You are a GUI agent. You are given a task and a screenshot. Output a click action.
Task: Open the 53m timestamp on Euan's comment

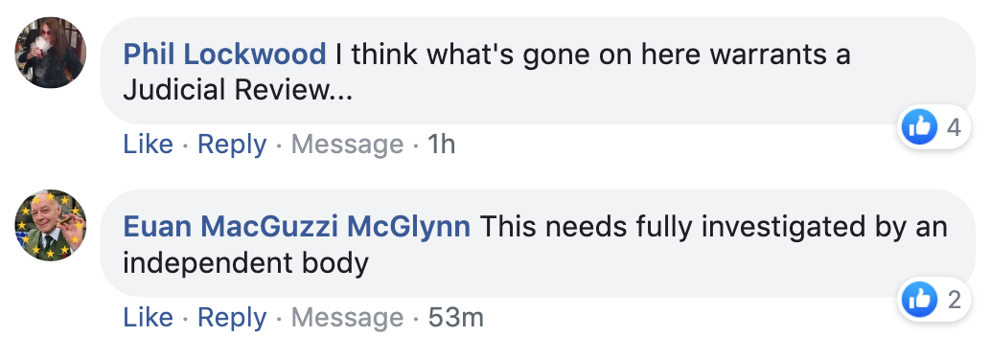(x=455, y=317)
